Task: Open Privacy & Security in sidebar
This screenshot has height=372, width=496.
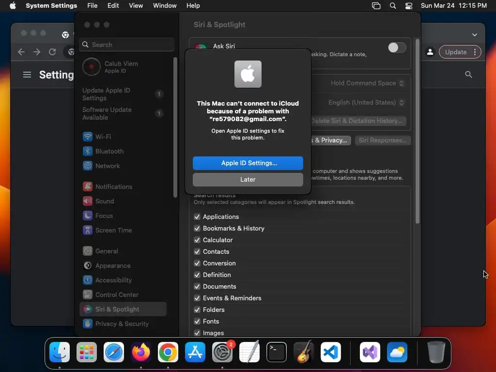Action: (x=124, y=324)
